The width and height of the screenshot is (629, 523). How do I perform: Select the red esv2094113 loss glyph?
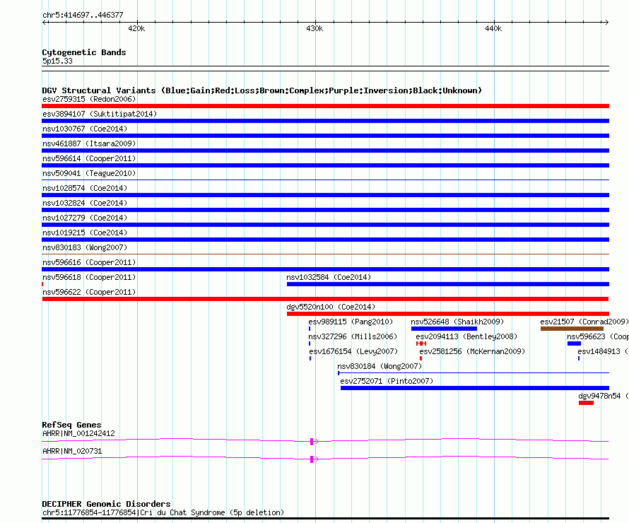[421, 343]
